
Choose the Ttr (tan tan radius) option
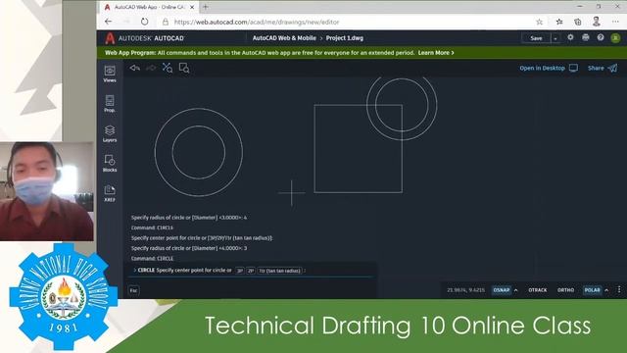point(279,271)
